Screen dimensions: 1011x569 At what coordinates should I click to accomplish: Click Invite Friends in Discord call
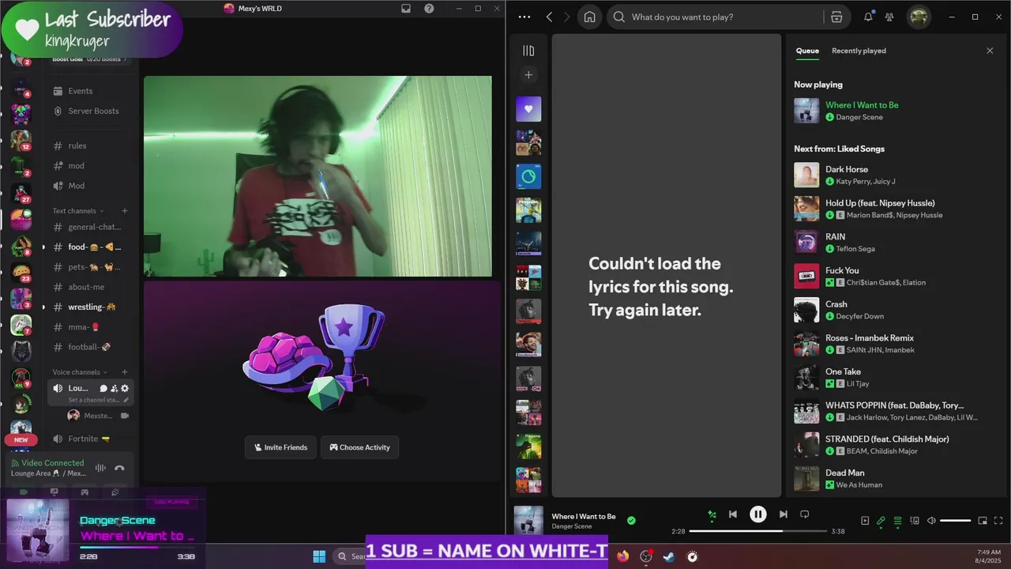coord(280,447)
